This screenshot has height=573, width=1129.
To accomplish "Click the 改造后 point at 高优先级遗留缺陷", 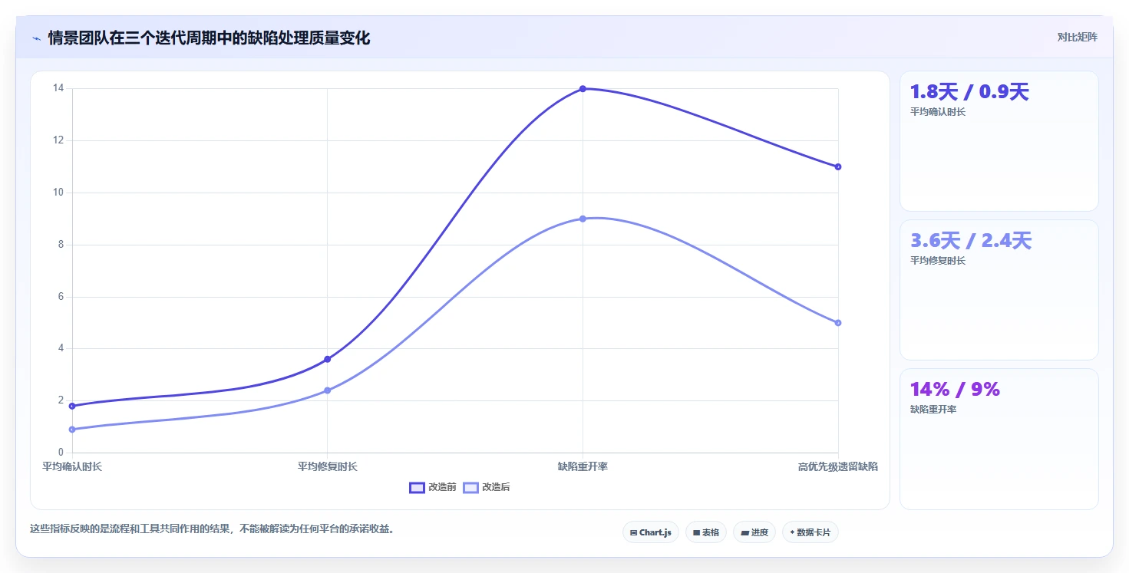I will coord(838,323).
